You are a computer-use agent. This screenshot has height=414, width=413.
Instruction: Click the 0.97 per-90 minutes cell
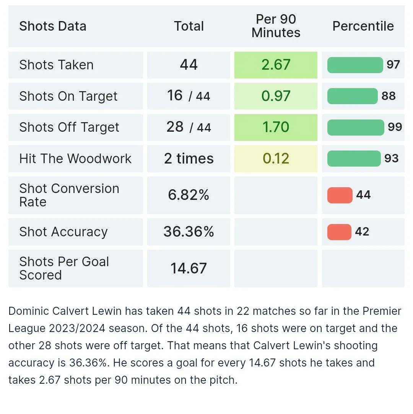276,96
